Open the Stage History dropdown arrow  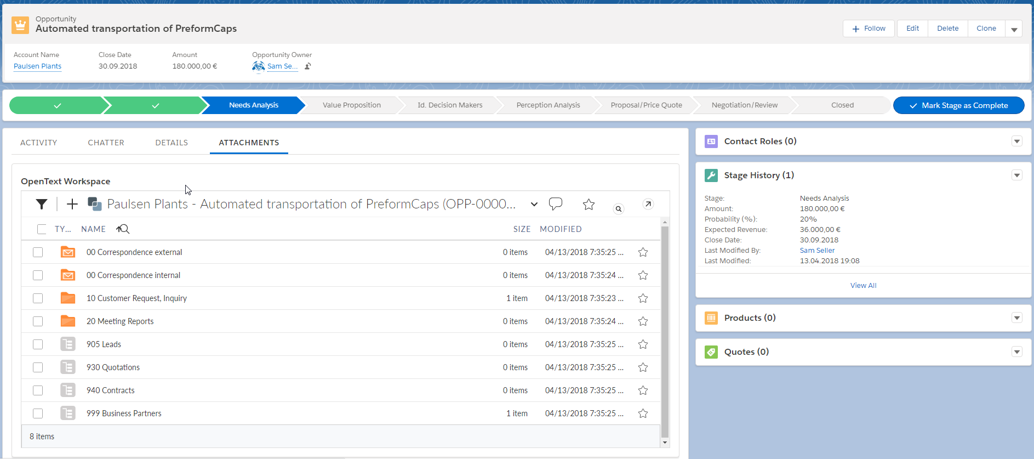pyautogui.click(x=1017, y=175)
